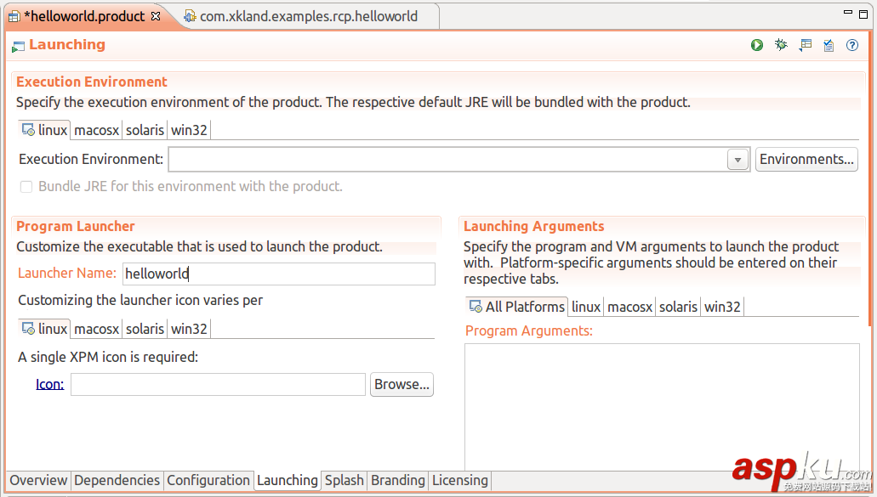
Task: Open help with the question mark icon
Action: pyautogui.click(x=852, y=45)
